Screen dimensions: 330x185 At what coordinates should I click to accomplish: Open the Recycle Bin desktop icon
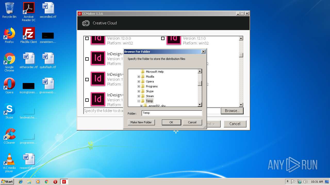[x=9, y=10]
